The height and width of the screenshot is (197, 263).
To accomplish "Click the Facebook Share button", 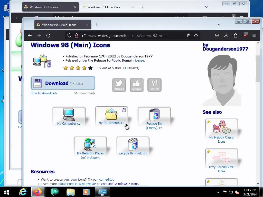I will (137, 85).
